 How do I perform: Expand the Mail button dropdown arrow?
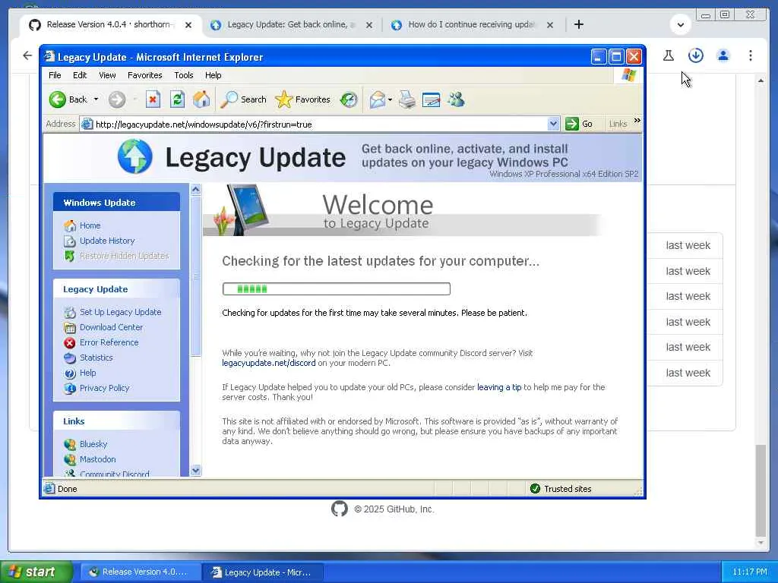(390, 99)
